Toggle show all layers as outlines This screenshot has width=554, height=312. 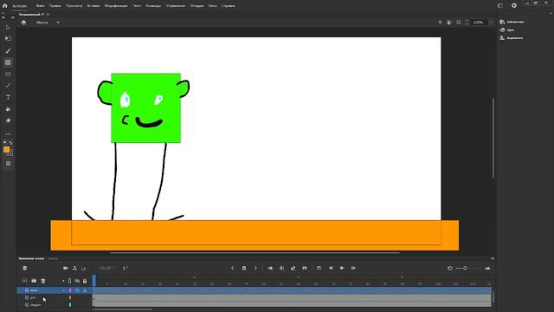click(69, 281)
